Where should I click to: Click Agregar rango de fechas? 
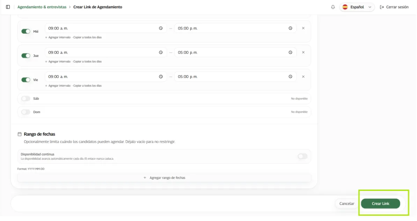(164, 178)
